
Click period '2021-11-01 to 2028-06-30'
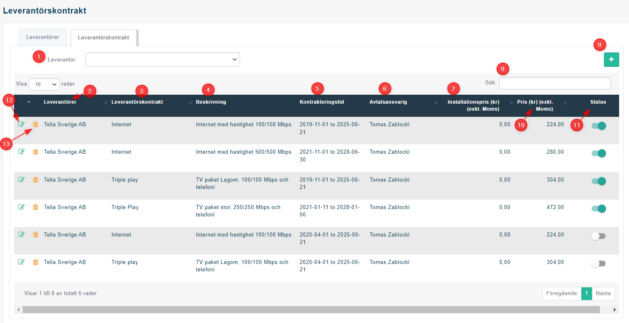pyautogui.click(x=329, y=156)
